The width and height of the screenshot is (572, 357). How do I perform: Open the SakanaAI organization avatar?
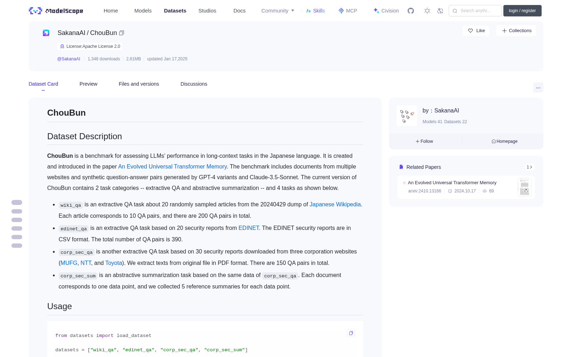(407, 116)
